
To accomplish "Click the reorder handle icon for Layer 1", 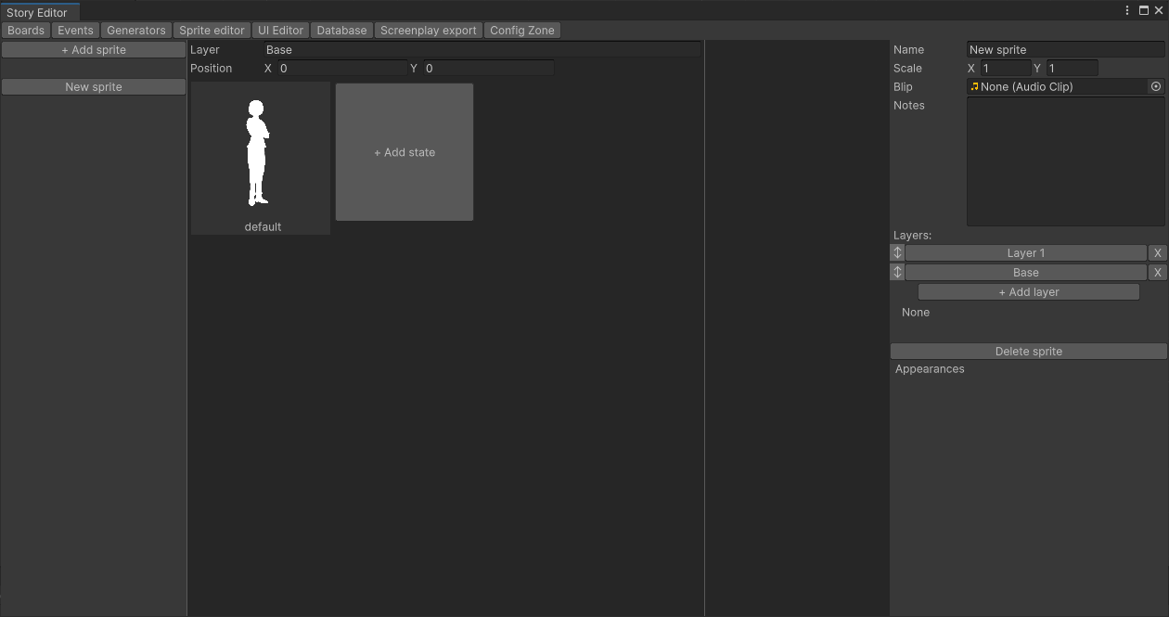I will click(897, 253).
